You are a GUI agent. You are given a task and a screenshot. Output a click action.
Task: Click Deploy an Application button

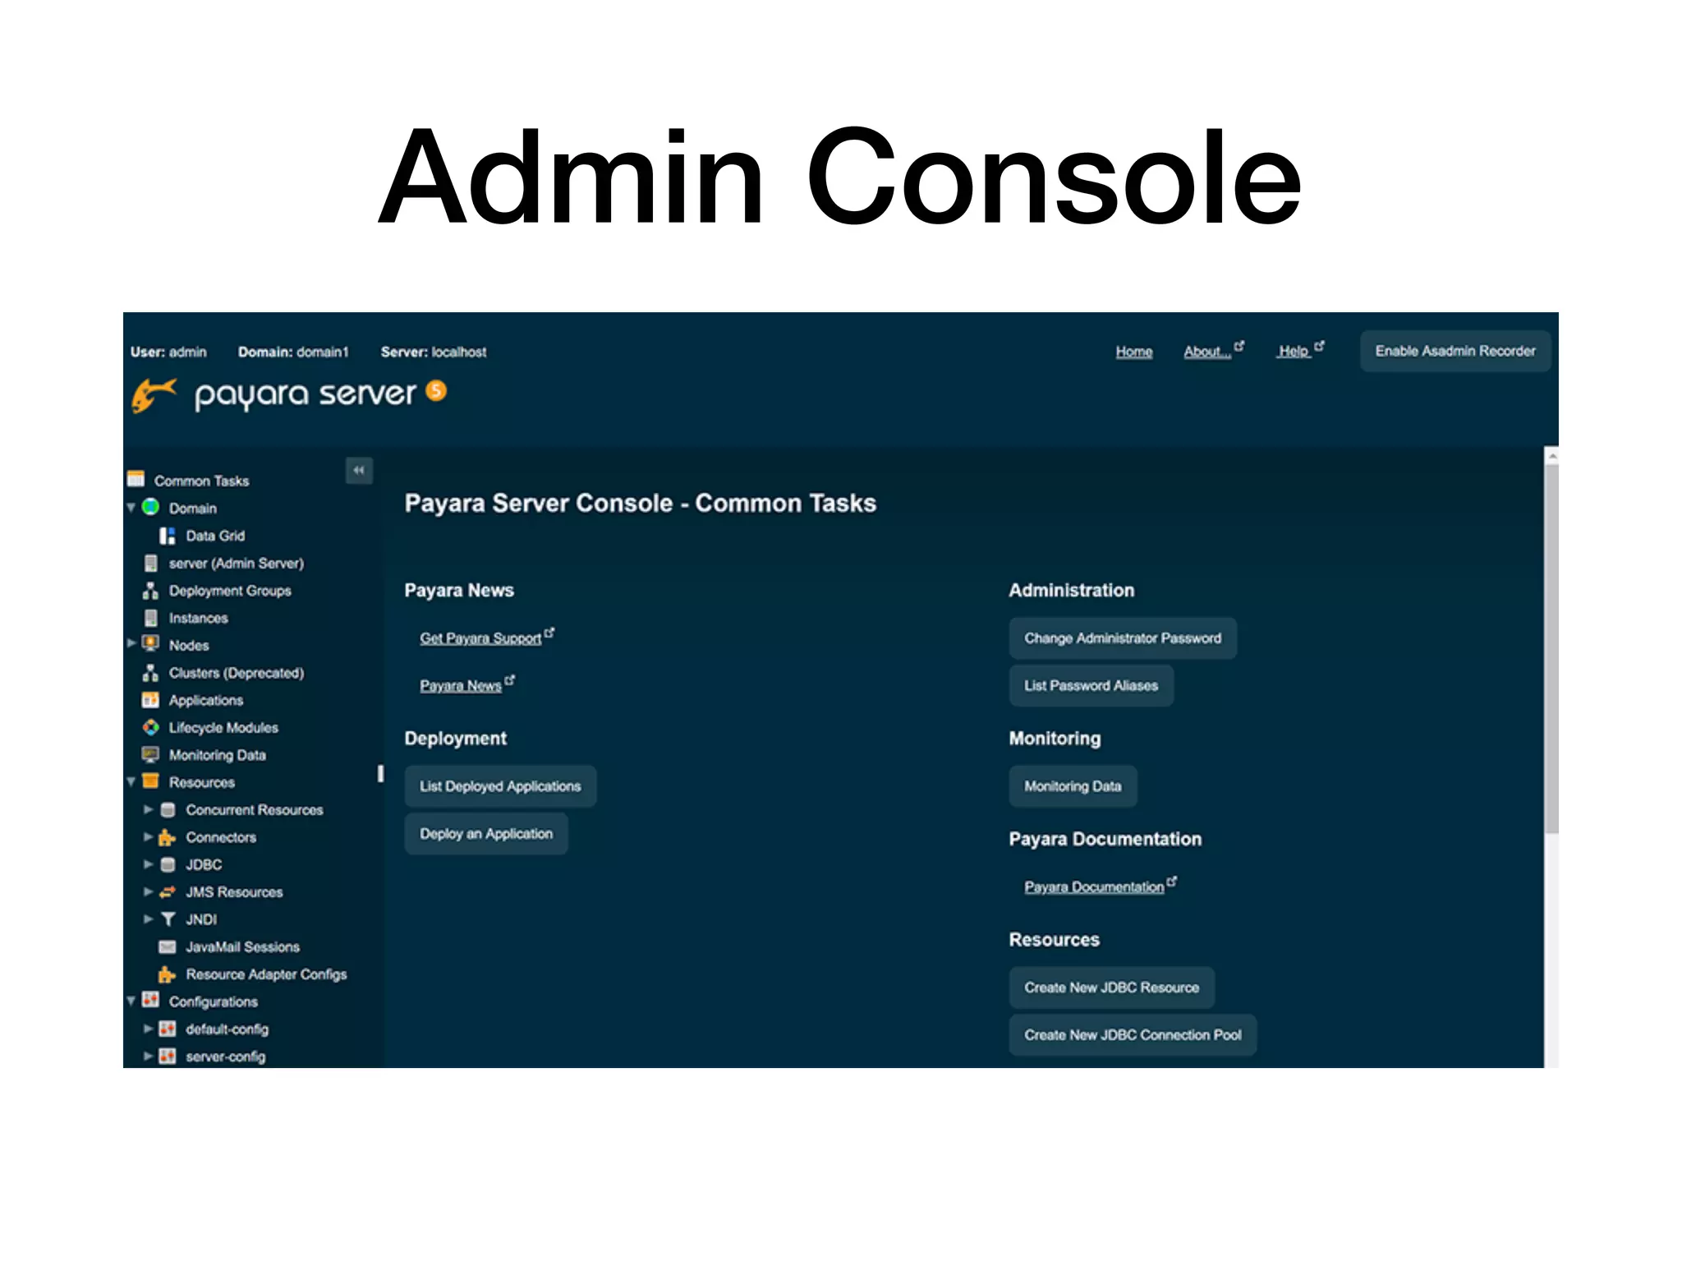pos(486,834)
